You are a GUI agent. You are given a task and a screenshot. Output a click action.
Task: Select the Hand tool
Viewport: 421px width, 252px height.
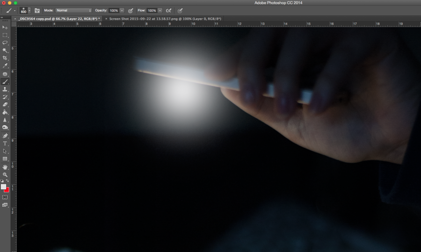coord(5,167)
